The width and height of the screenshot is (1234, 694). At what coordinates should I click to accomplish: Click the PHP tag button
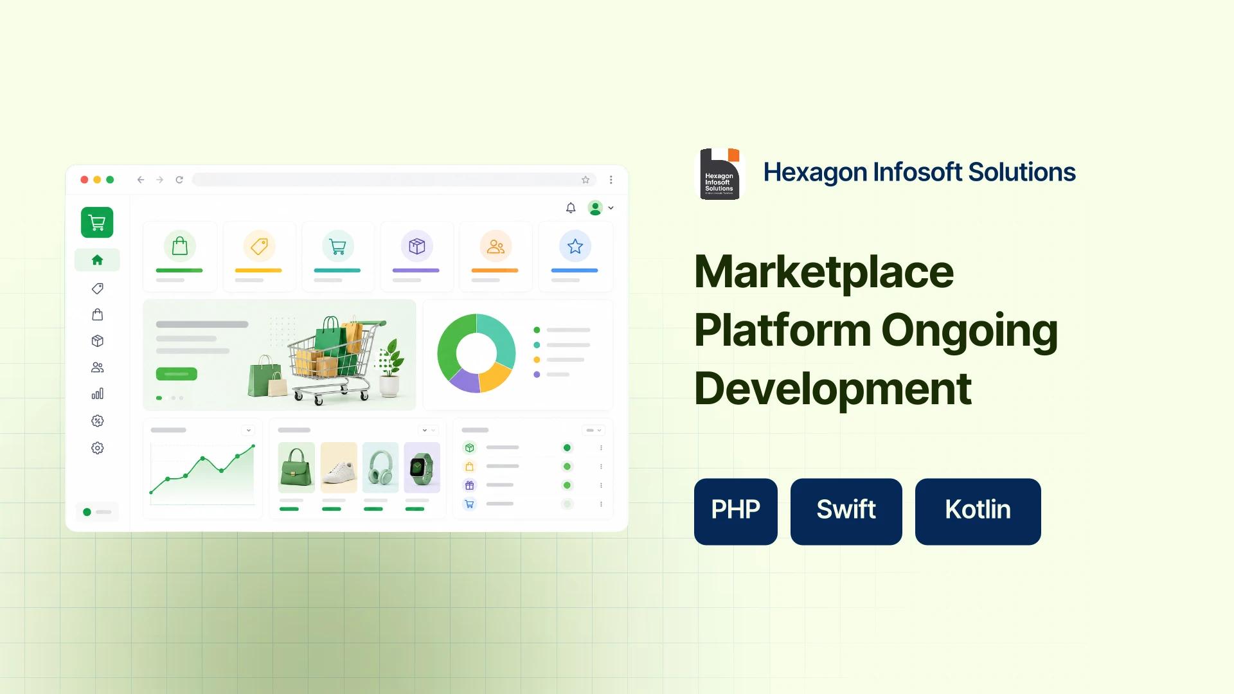[736, 512]
